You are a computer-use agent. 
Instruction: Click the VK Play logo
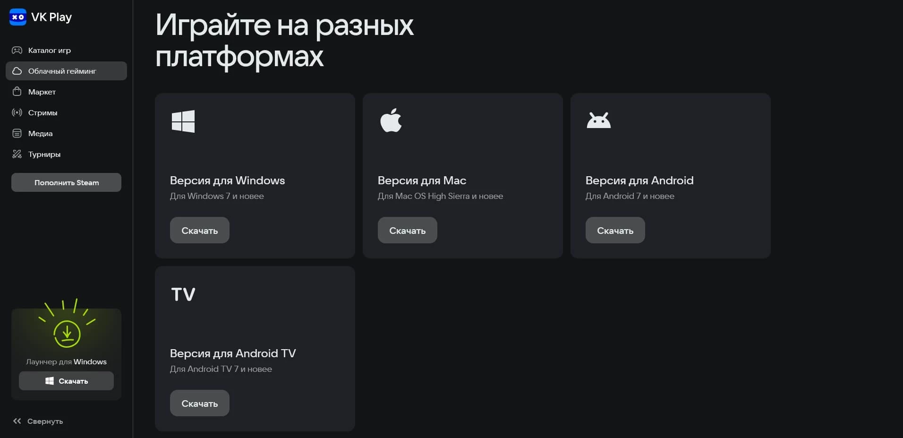(x=40, y=17)
